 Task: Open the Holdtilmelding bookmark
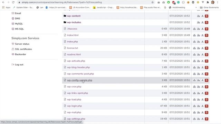click(177, 8)
